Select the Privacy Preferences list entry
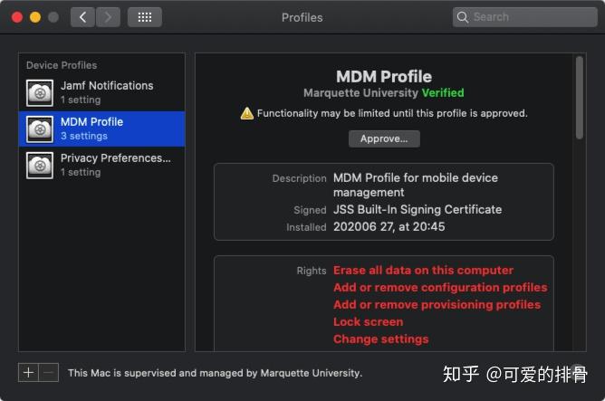This screenshot has height=401, width=605. (115, 158)
